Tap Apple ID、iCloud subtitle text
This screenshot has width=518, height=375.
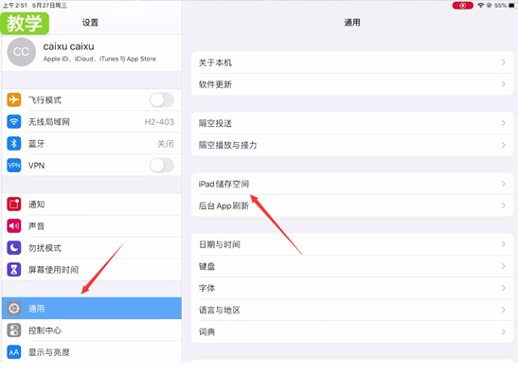pyautogui.click(x=99, y=59)
